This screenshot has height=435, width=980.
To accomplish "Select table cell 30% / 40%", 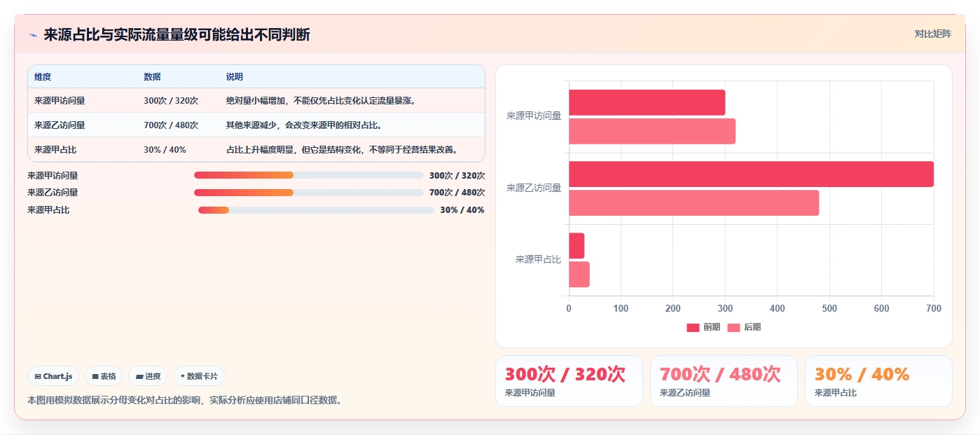I will tap(165, 150).
